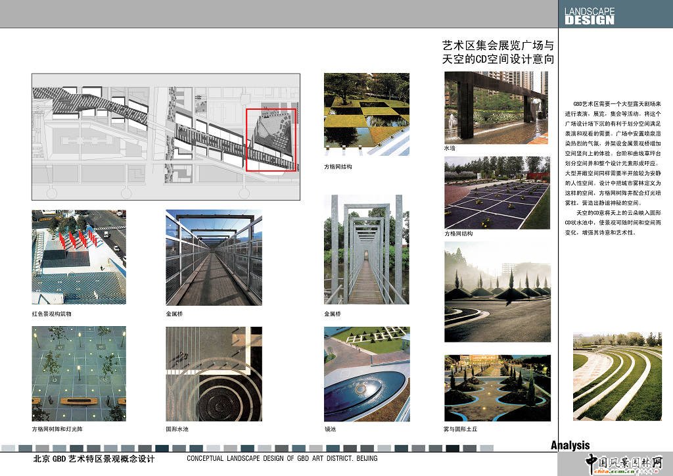The image size is (673, 476).
Task: Click the 红色景观构筑物 caption
Action: coord(51,314)
